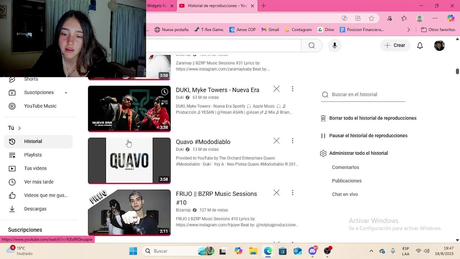This screenshot has height=259, width=460.
Task: Open Windows Start button
Action: (133, 251)
